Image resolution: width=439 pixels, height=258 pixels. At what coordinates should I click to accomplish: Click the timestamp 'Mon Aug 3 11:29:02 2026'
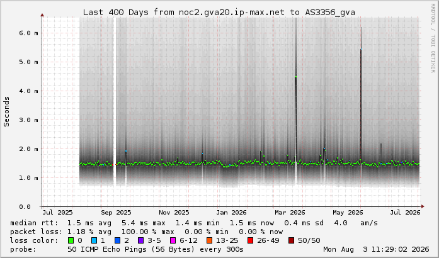coord(376,249)
